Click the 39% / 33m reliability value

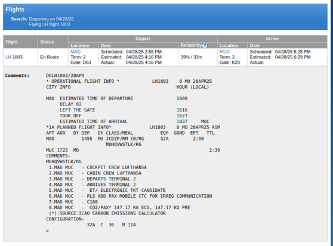192,57
